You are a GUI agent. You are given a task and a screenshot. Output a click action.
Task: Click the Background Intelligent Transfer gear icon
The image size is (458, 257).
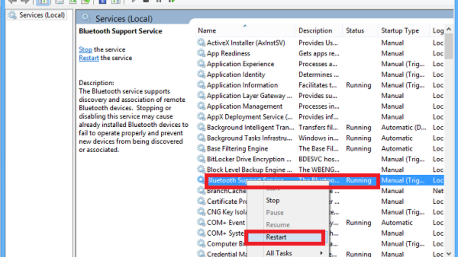coord(201,128)
